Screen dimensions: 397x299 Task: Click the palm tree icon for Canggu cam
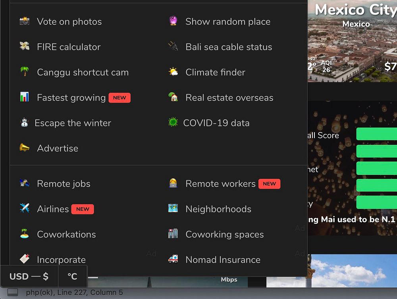[x=25, y=72]
